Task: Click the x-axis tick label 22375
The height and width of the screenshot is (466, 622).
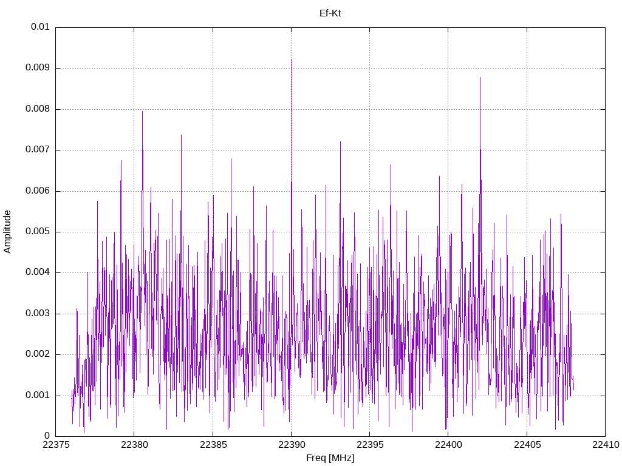Action: point(55,445)
